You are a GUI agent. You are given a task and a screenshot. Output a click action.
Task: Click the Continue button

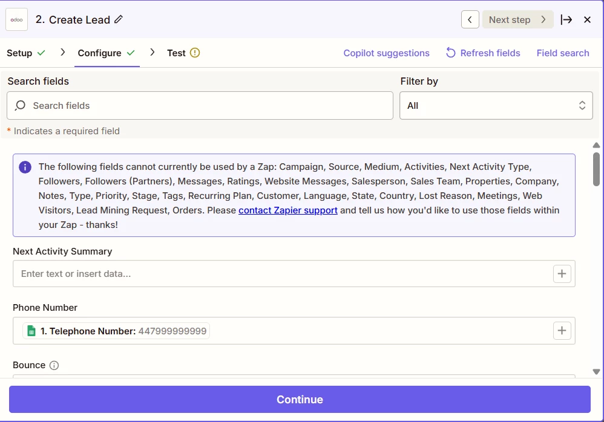tap(300, 399)
